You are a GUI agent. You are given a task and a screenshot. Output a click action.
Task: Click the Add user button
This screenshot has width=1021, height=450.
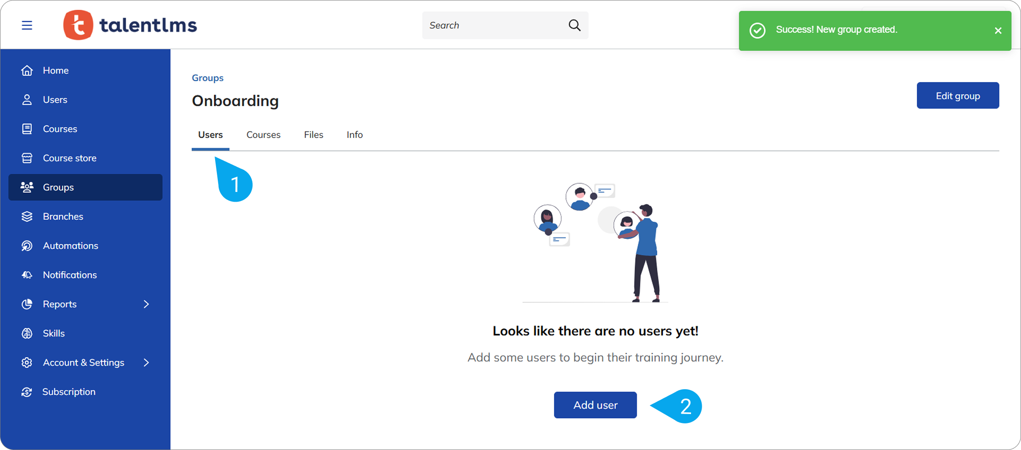tap(595, 405)
